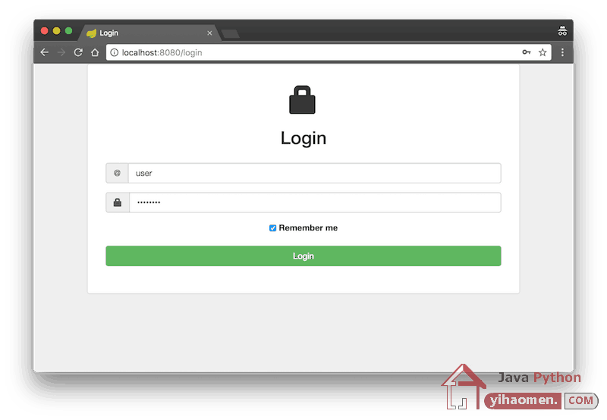Viewport: 607px width, 420px height.
Task: Click the green Login button
Action: tap(303, 255)
